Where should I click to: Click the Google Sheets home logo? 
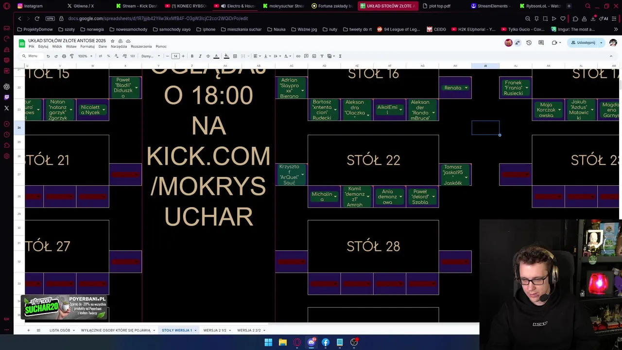(21, 43)
